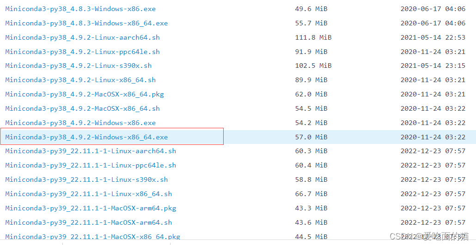Viewport: 476px width, 245px height.
Task: Download highlighted Miniconda3-py38_4.9.2-Windows-x86_64.exe
Action: tap(86, 137)
